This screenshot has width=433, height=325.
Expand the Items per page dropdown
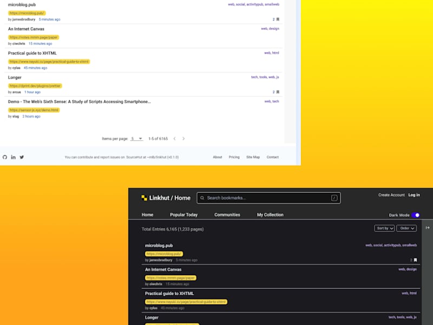pyautogui.click(x=137, y=139)
